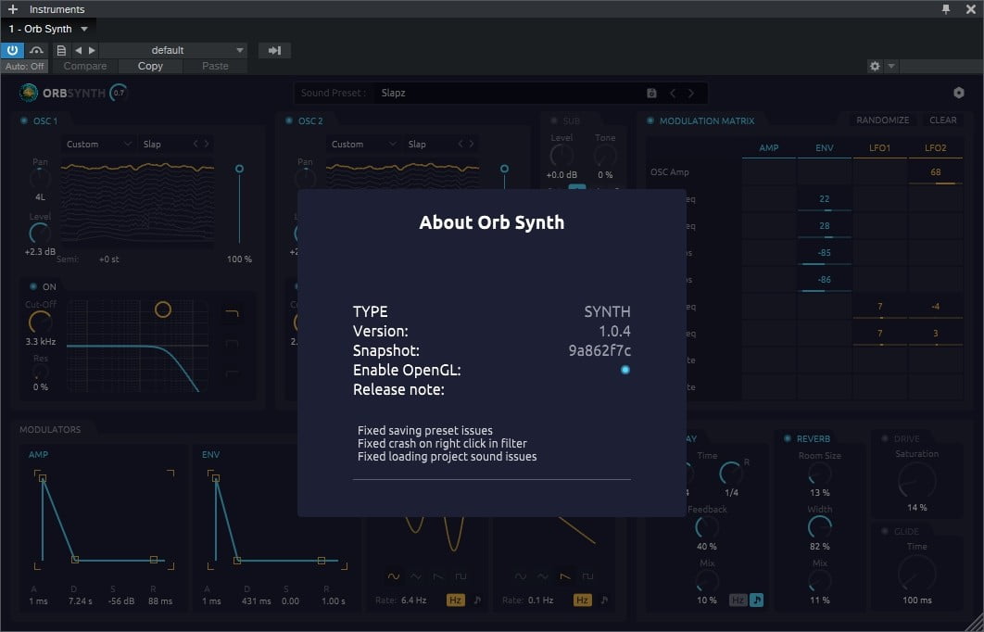Click OSC 1 filter Cut-Off knob

coord(40,322)
